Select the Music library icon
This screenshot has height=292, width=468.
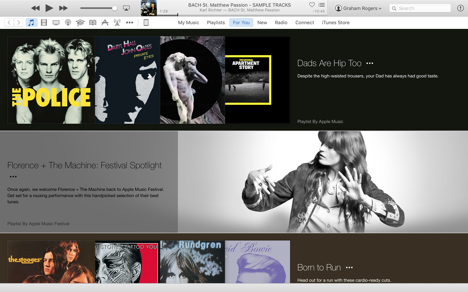(x=32, y=23)
